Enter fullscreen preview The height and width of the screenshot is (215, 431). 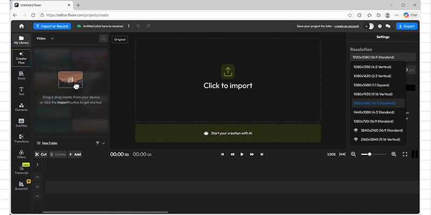coord(405,154)
